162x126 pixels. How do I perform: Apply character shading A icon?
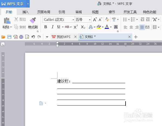(x=116, y=27)
